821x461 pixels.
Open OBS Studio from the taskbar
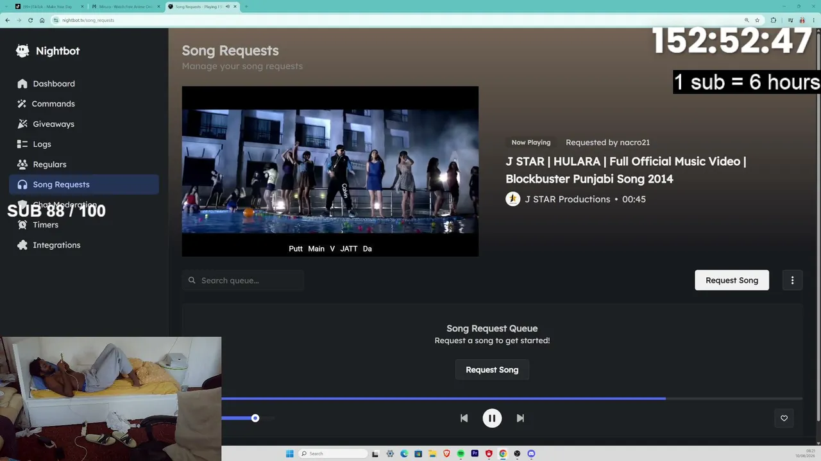(x=517, y=454)
